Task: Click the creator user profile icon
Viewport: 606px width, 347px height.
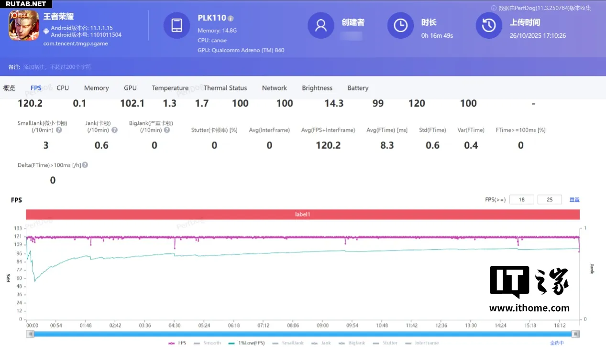Action: (x=320, y=25)
